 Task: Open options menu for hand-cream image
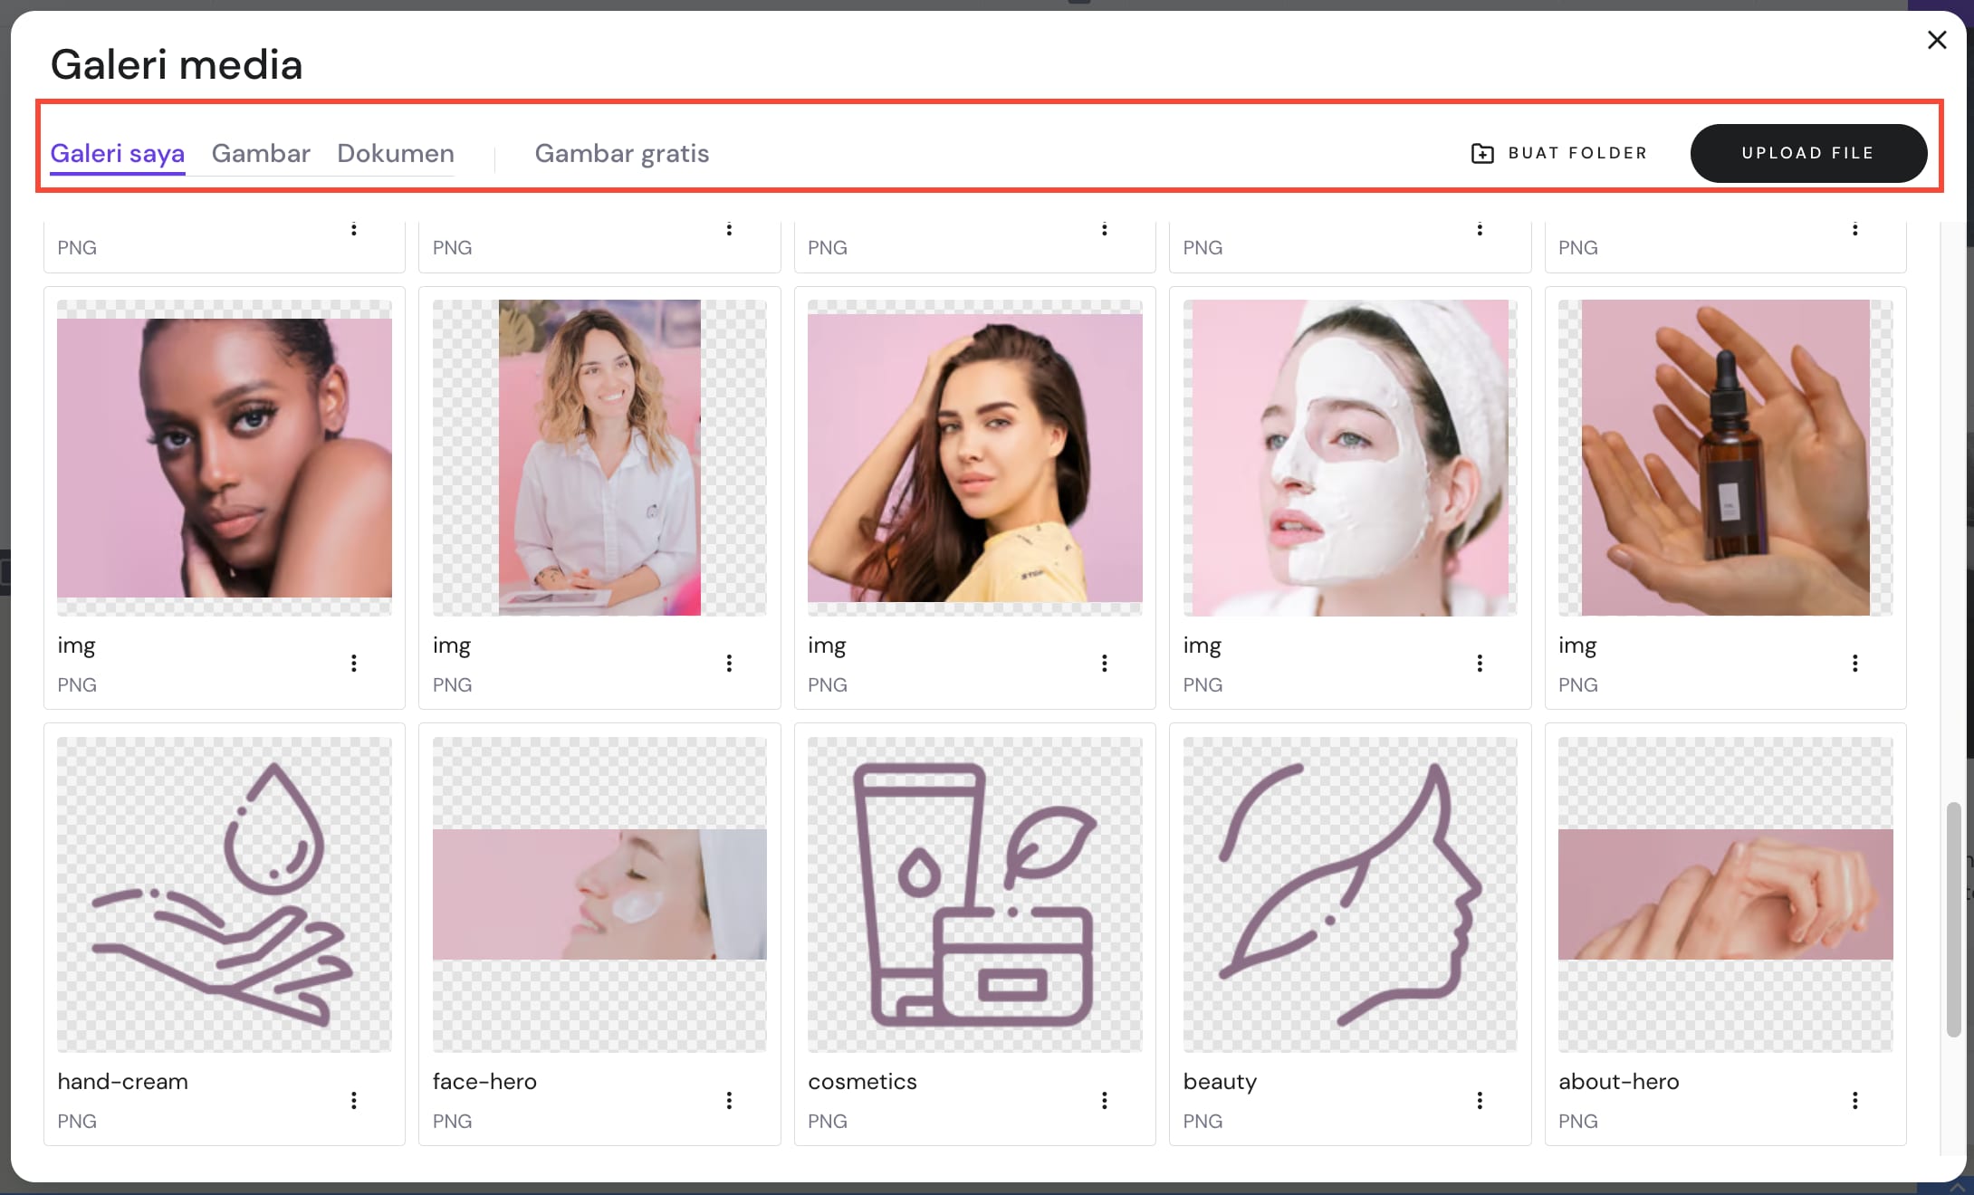tap(354, 1100)
